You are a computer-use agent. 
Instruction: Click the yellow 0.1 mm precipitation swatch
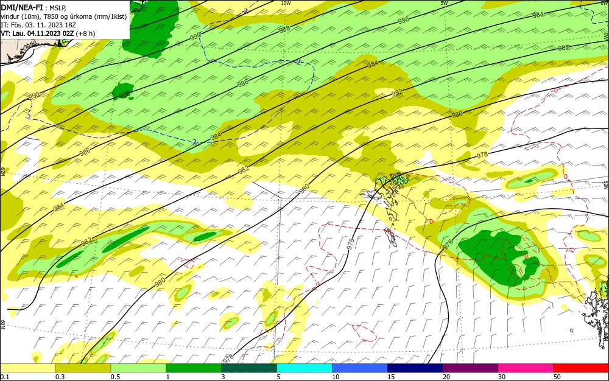point(28,369)
